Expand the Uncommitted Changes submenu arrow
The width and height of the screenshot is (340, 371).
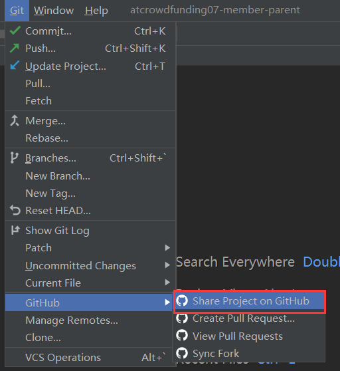[x=167, y=265]
